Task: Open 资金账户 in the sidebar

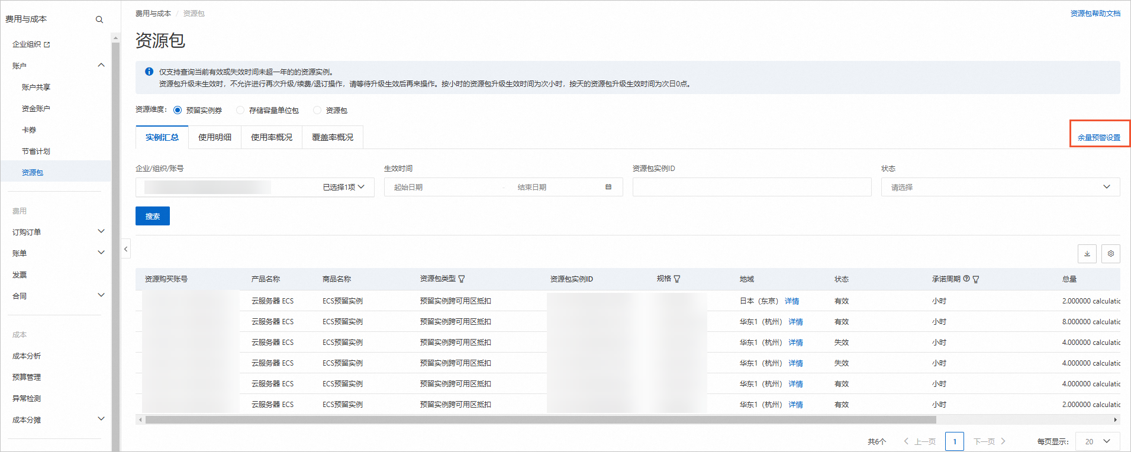Action: point(36,108)
